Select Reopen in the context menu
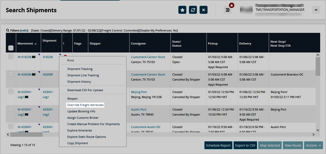This screenshot has width=326, height=154. [x=72, y=99]
